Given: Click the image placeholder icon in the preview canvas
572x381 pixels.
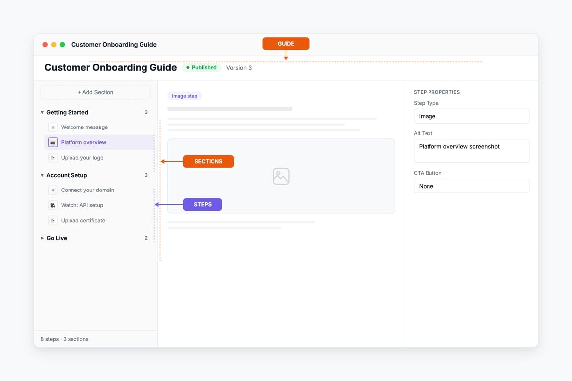Looking at the screenshot, I should pyautogui.click(x=281, y=176).
